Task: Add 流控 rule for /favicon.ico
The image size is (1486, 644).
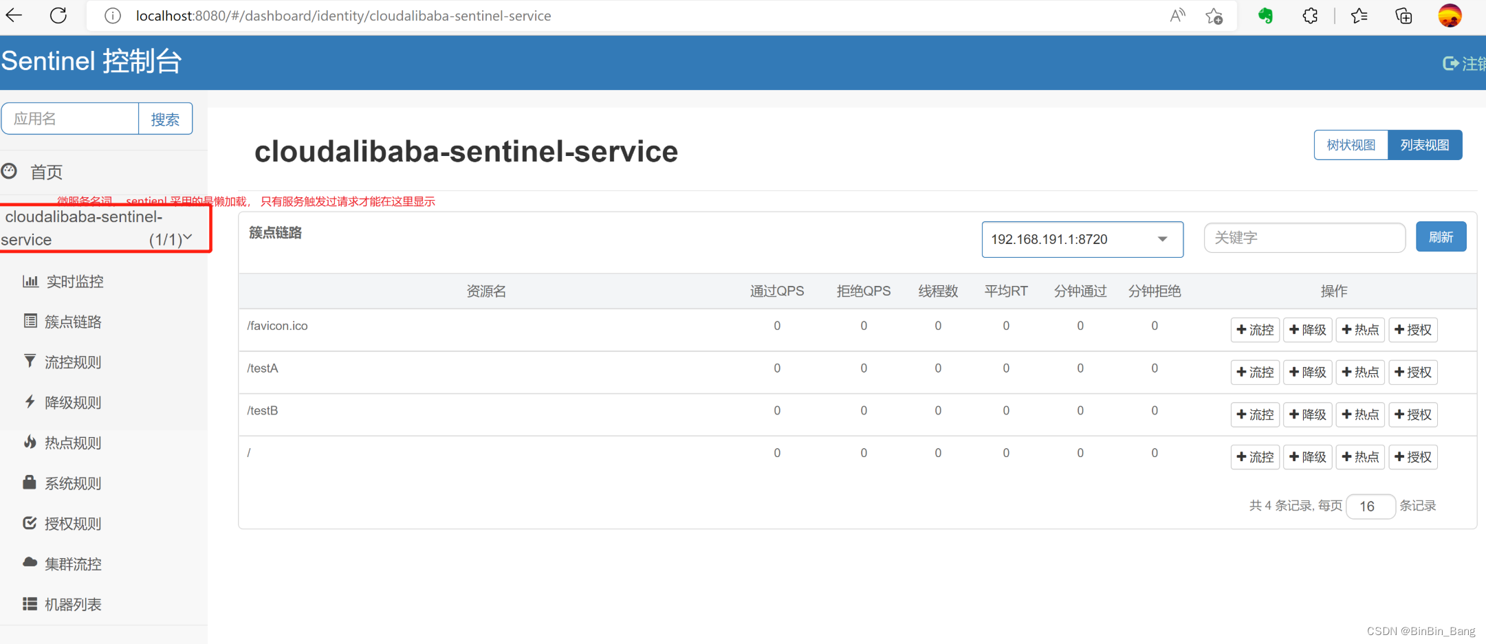Action: (1255, 330)
